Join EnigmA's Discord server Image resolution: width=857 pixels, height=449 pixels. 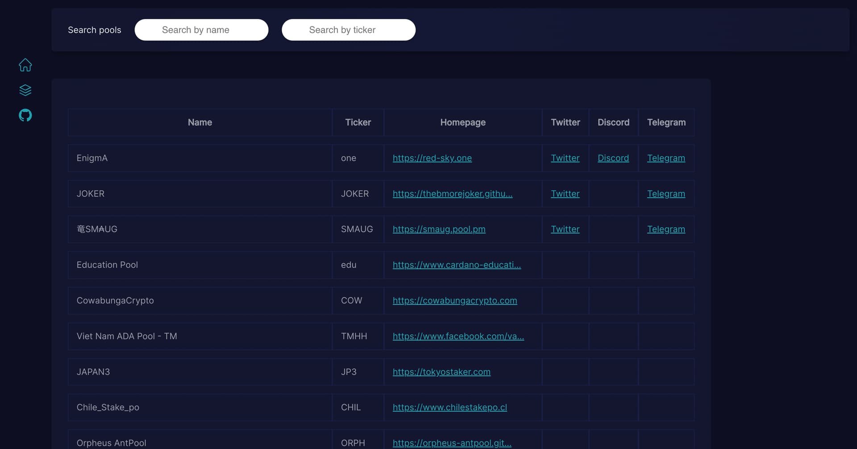tap(612, 158)
